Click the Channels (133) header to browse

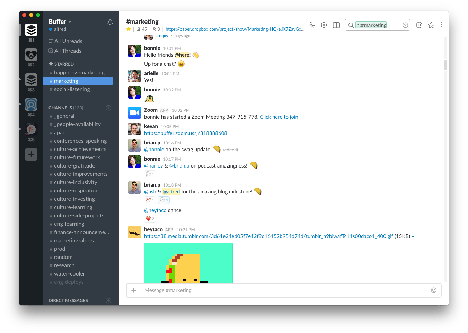tap(66, 108)
